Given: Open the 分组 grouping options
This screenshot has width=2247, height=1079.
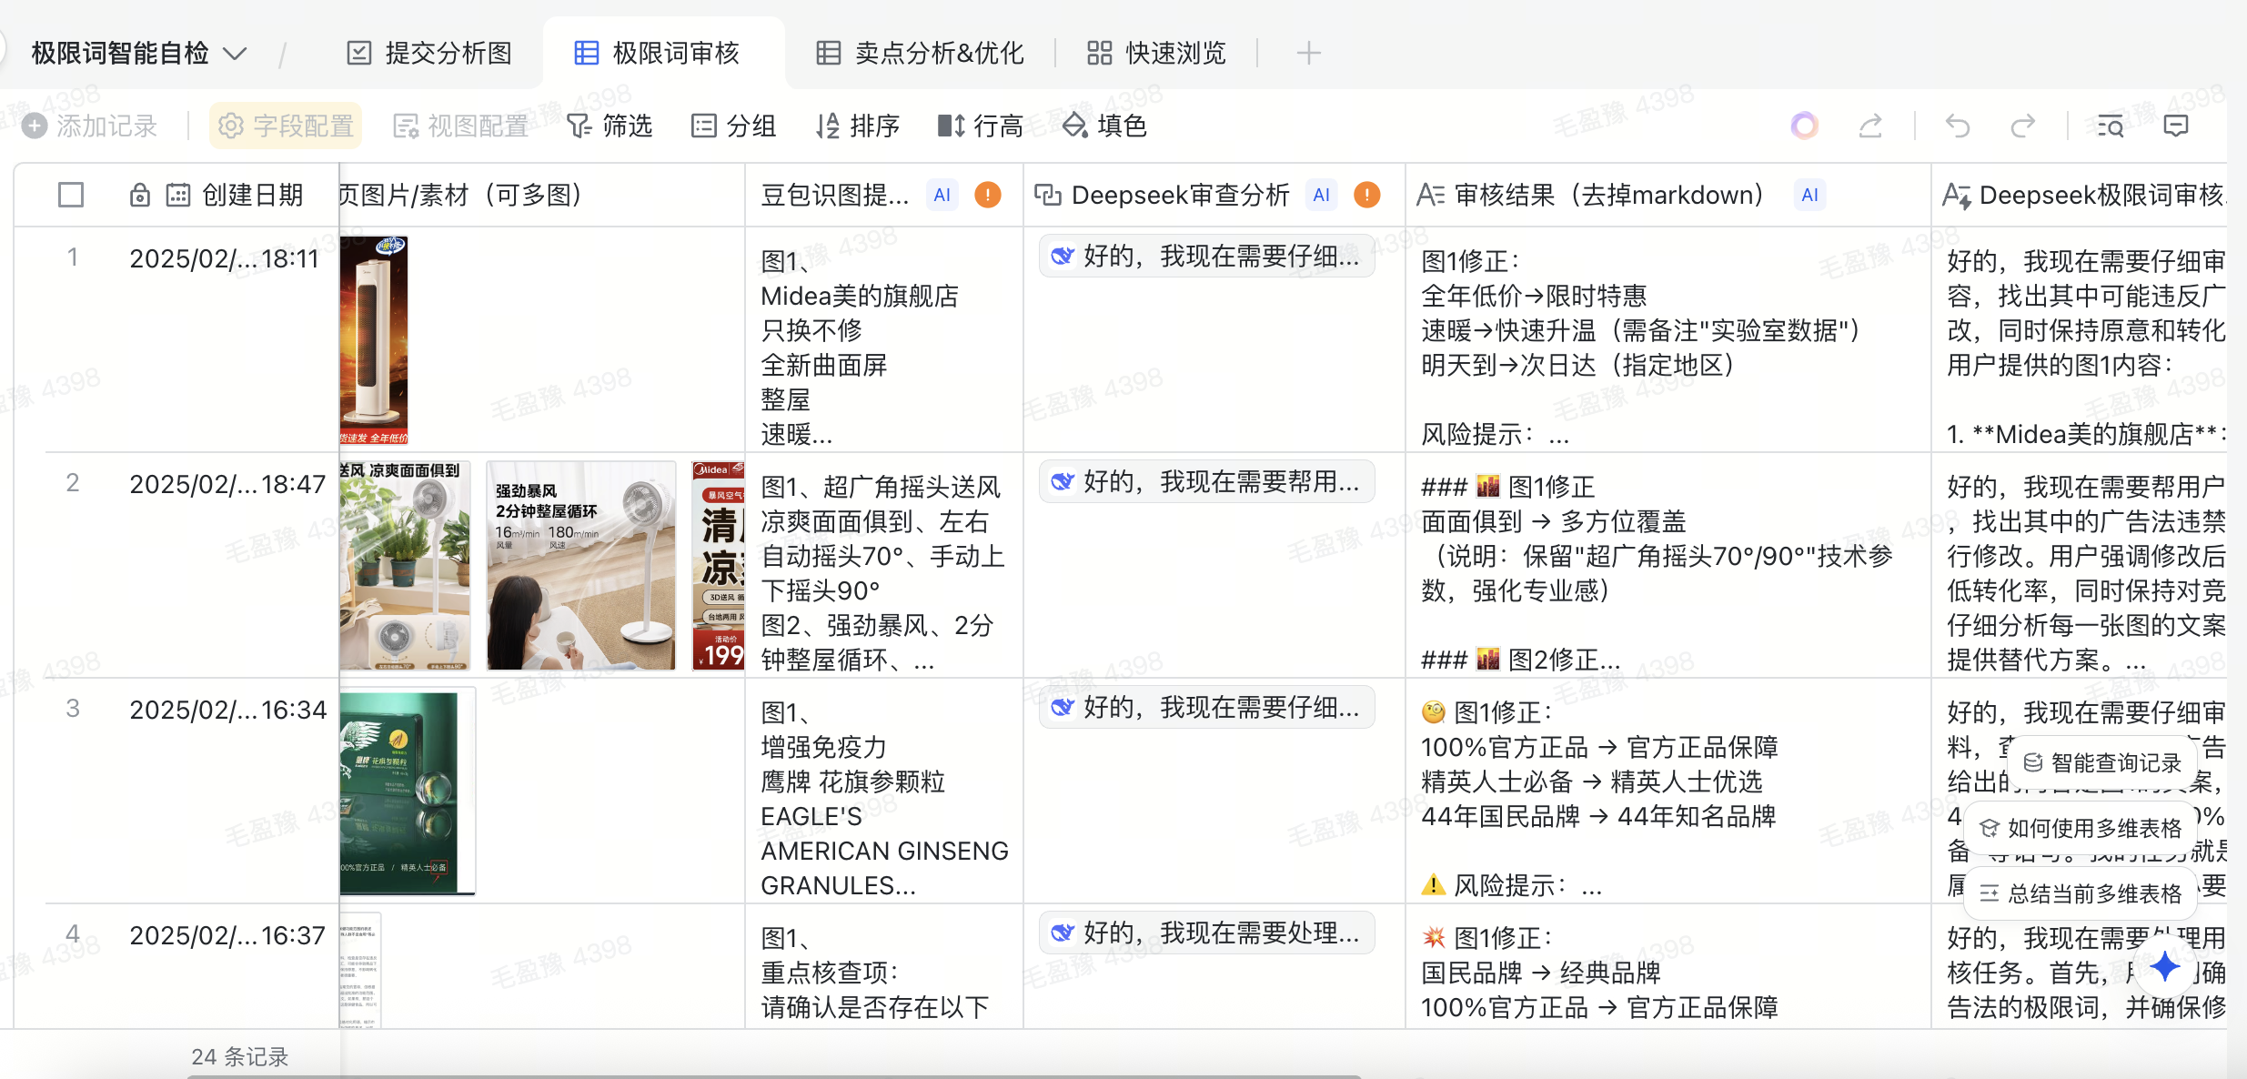Looking at the screenshot, I should tap(733, 126).
